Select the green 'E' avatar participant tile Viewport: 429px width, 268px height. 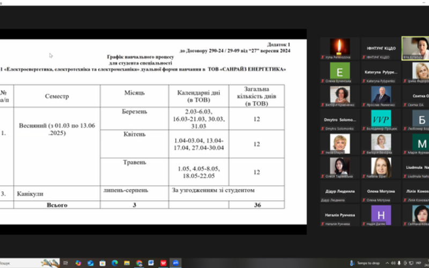(340, 72)
